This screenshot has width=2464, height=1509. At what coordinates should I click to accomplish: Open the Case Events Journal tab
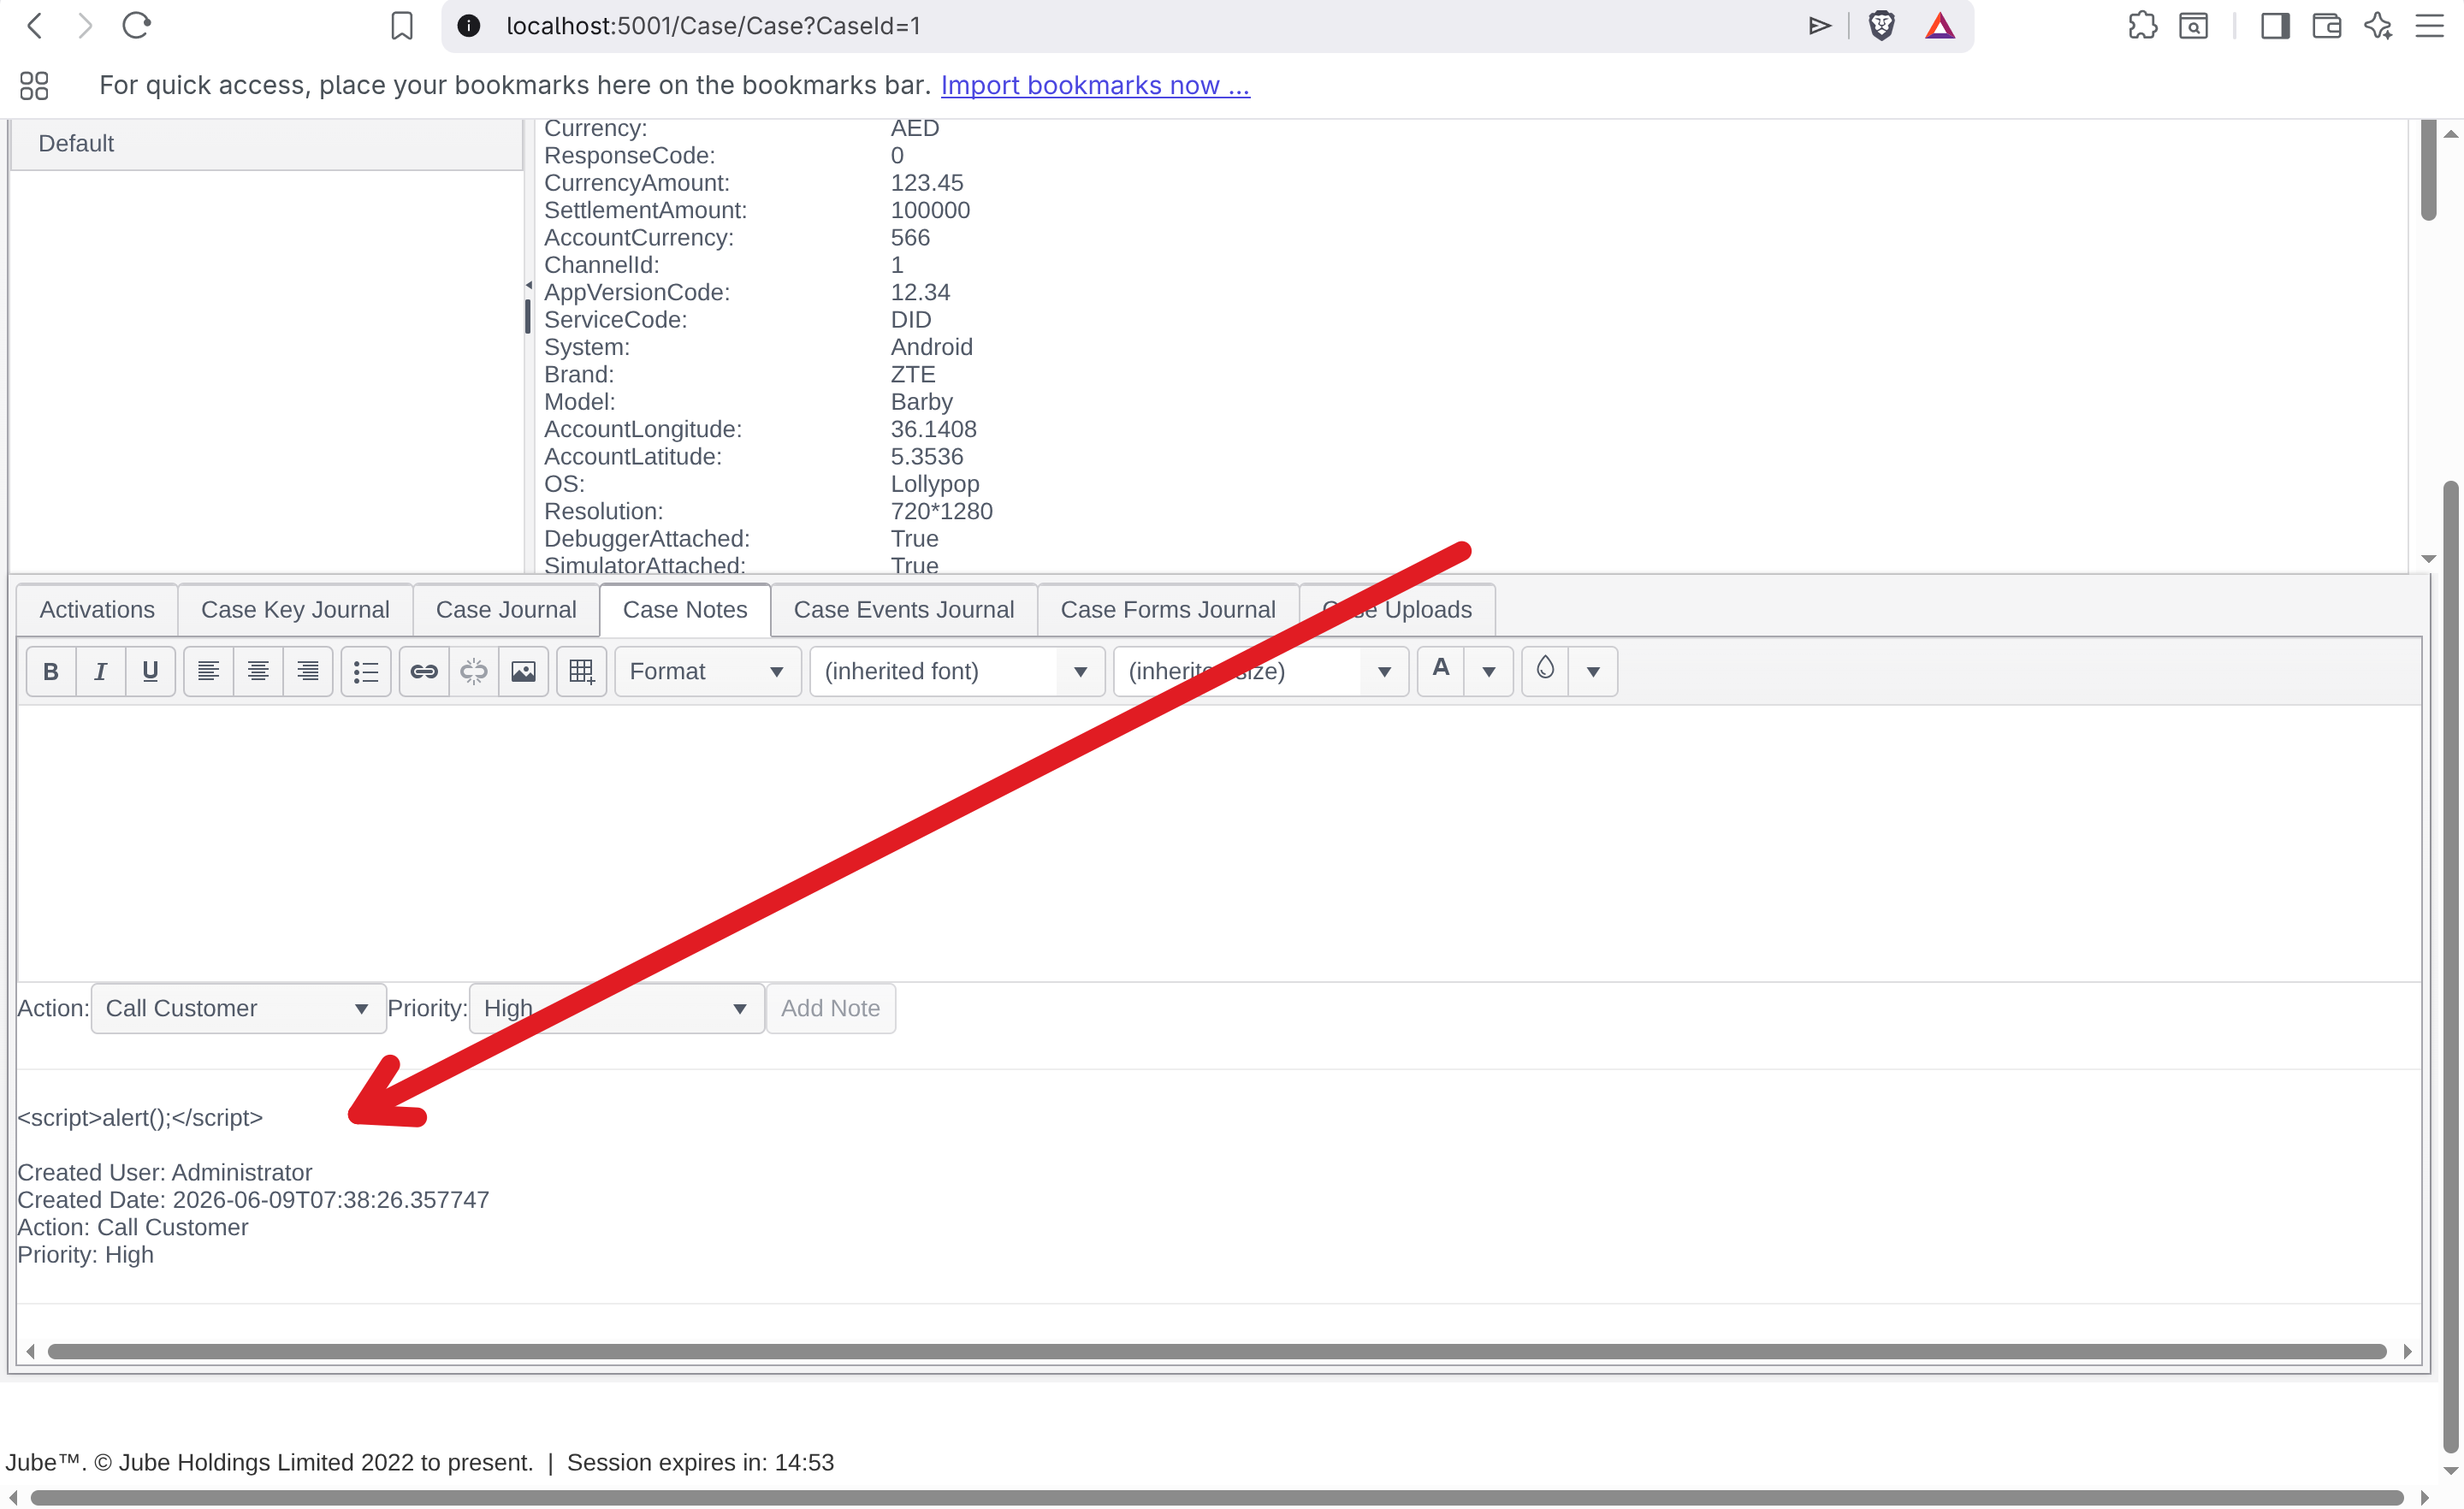click(x=904, y=610)
